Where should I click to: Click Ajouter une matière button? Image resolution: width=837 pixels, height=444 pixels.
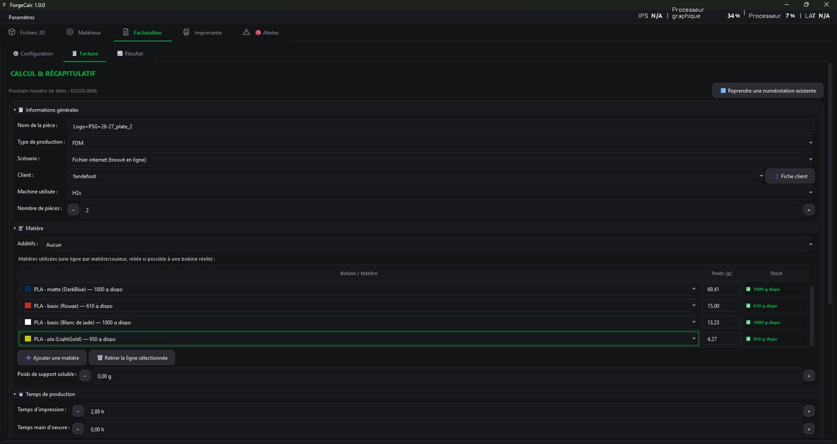[52, 358]
